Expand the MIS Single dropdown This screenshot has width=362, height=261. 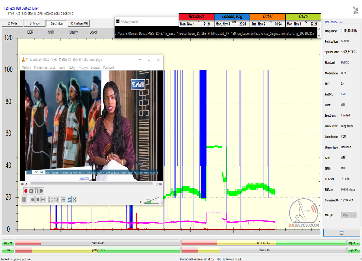(348, 215)
